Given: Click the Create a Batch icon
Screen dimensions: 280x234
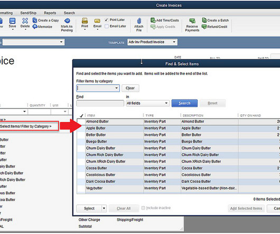Looking at the screenshot, I should (x=204, y=20).
